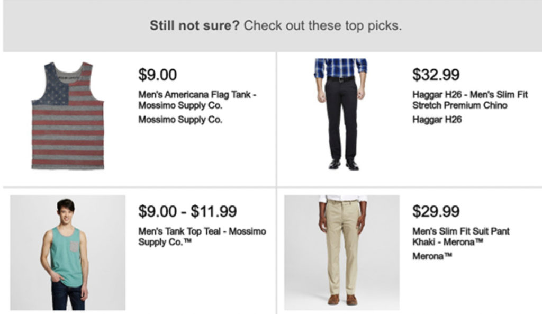Click the blue plaid shirt in chino photo

point(340,68)
